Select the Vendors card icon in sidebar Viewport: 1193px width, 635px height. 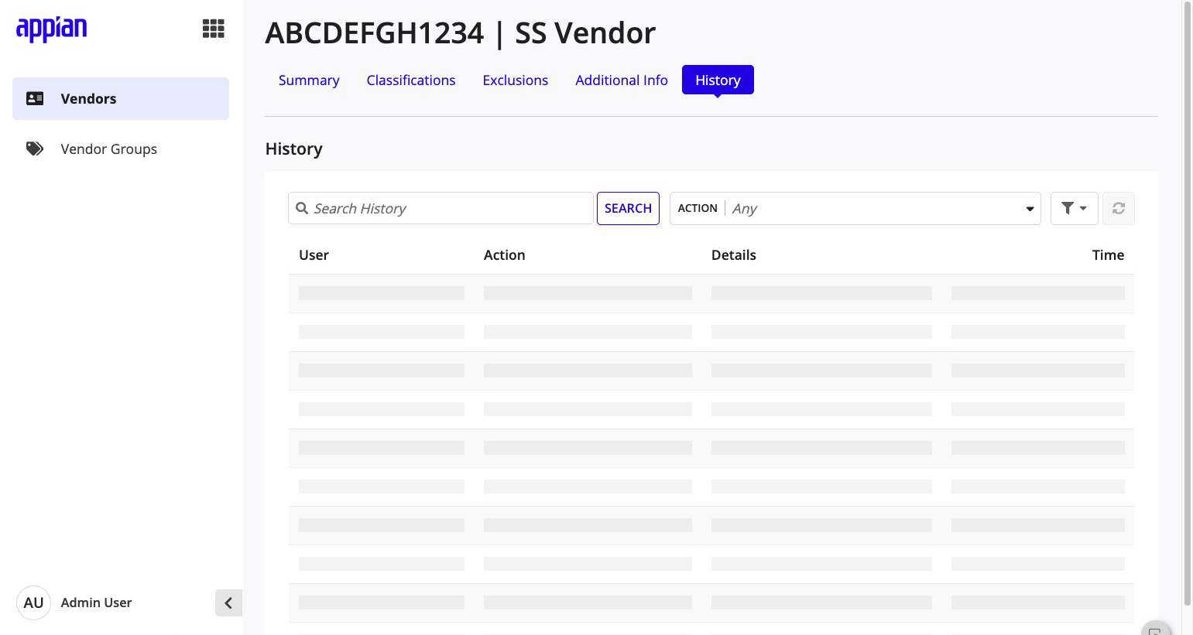pos(35,98)
